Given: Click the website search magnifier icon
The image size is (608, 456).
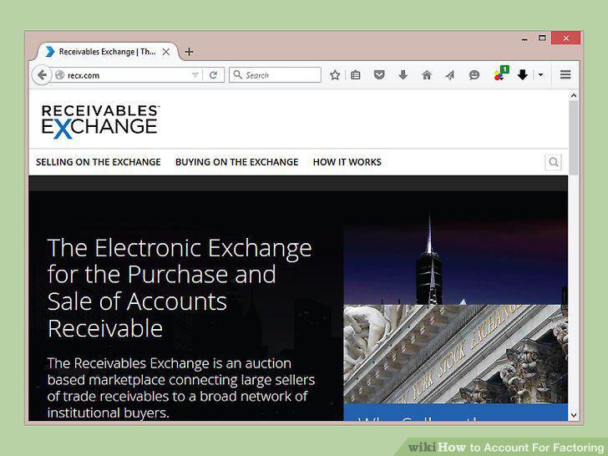Looking at the screenshot, I should [x=554, y=162].
